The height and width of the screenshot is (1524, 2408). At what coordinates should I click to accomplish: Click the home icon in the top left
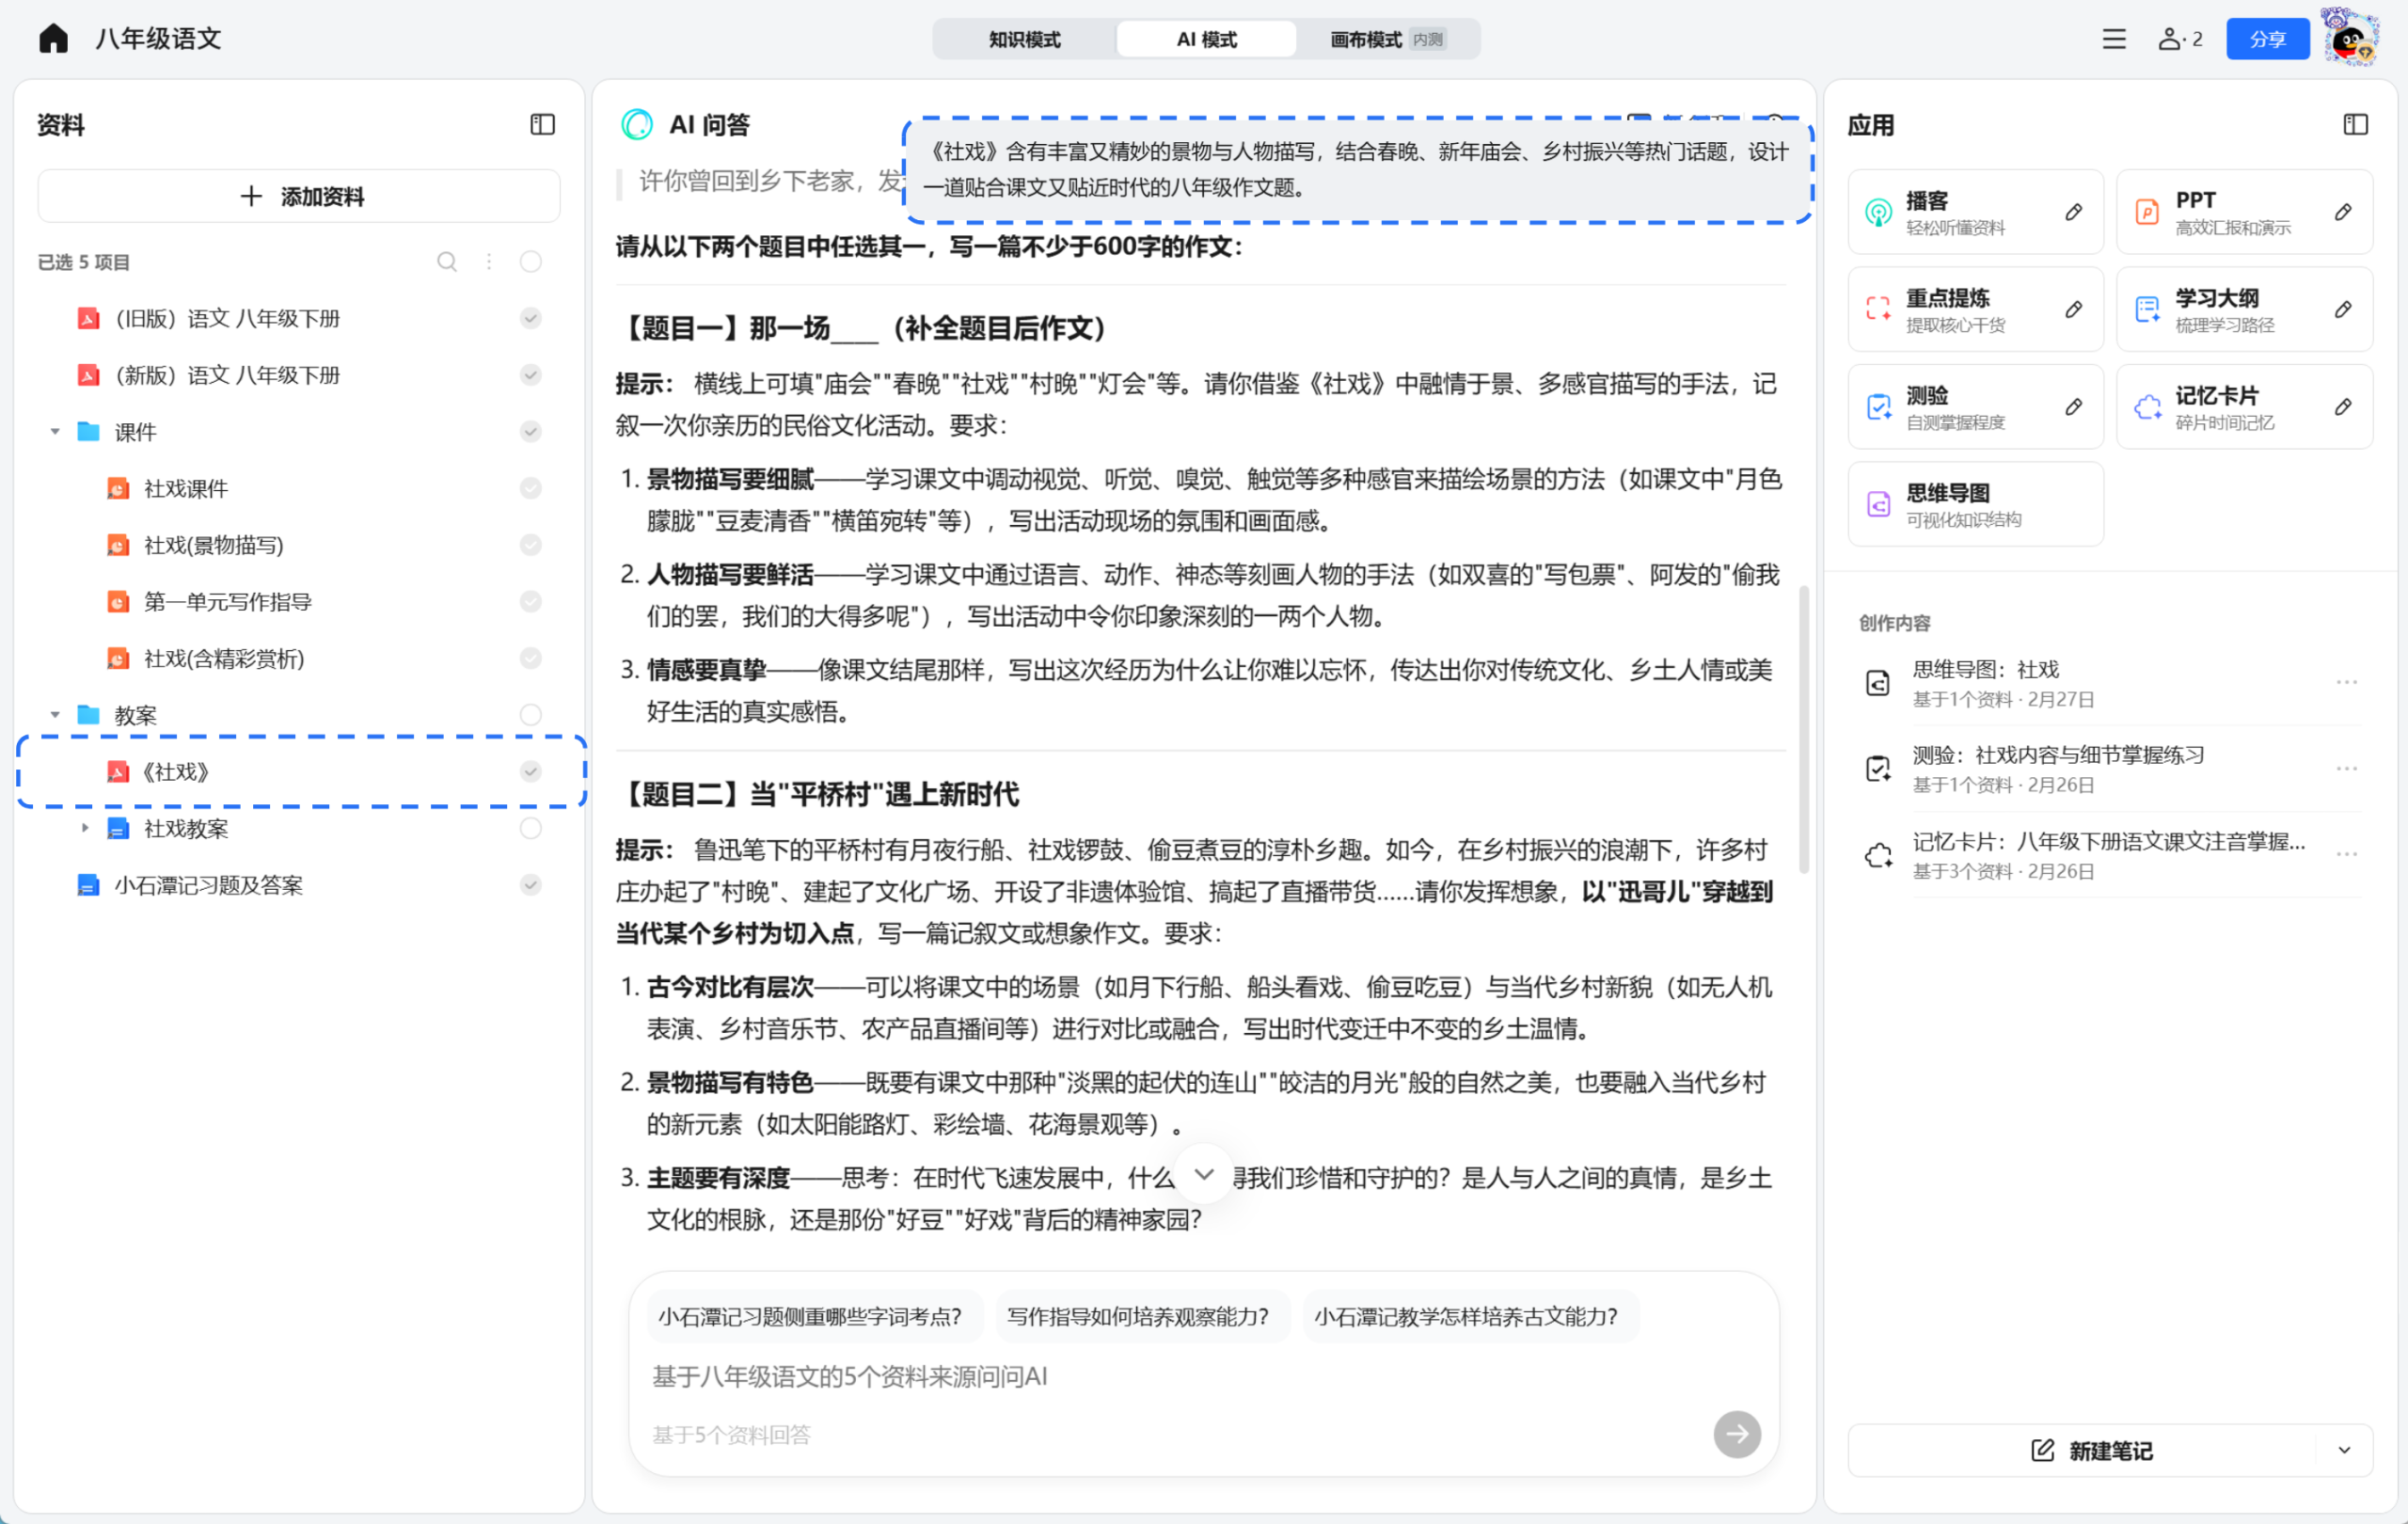pos(53,37)
